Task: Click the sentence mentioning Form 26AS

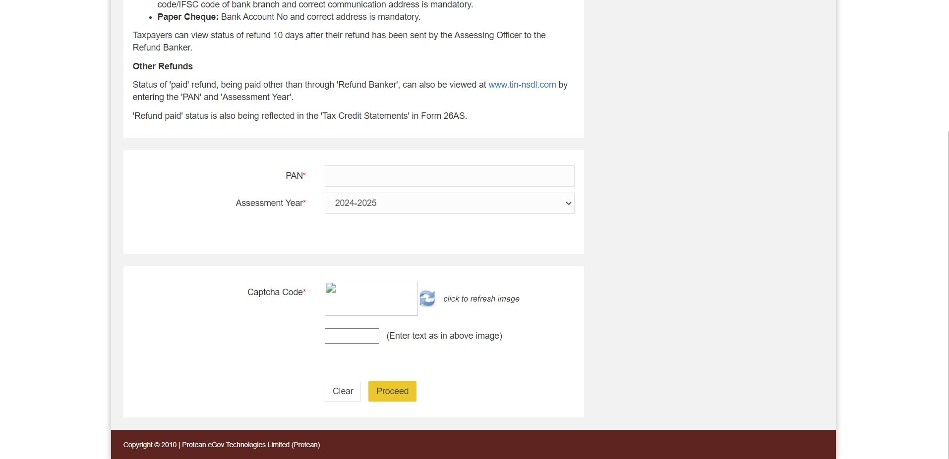Action: pyautogui.click(x=299, y=116)
